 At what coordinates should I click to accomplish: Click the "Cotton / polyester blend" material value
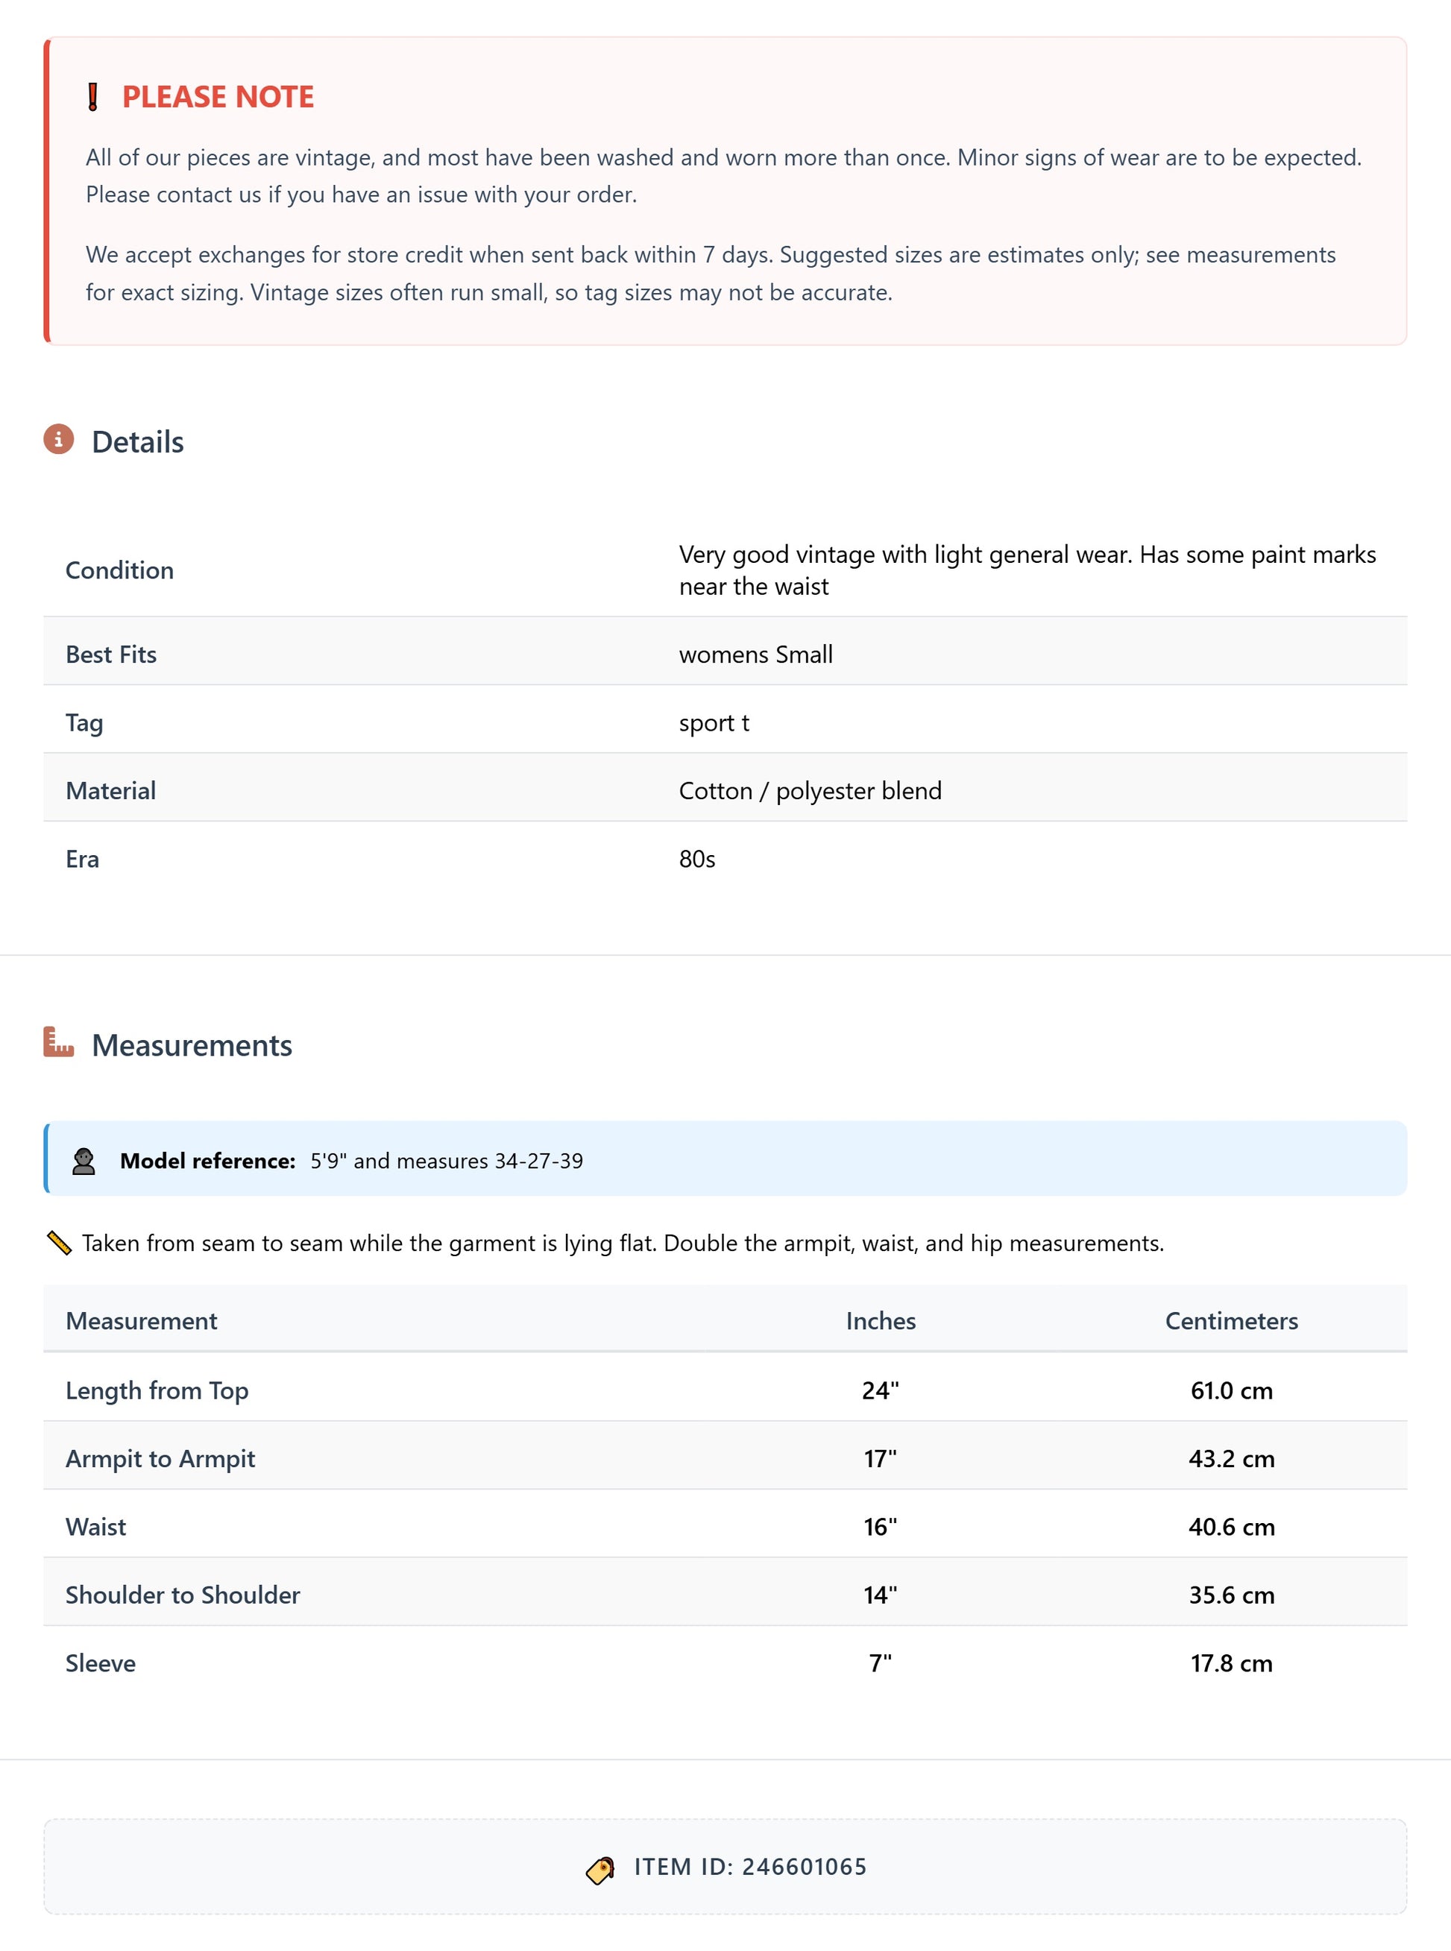(x=810, y=791)
